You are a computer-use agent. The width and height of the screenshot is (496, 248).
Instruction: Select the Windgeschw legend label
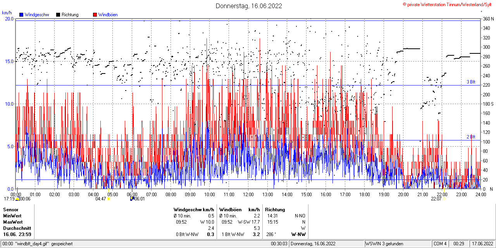point(36,15)
